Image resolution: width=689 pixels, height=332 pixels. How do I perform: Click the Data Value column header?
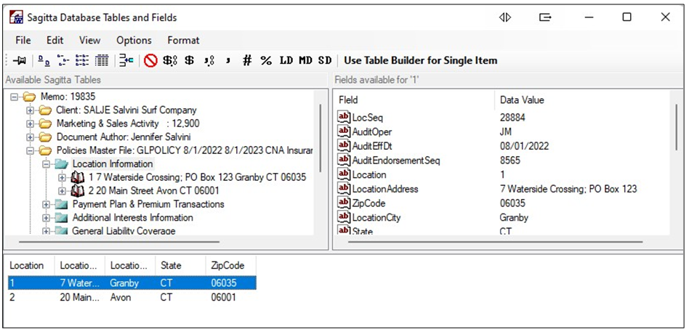coord(582,100)
